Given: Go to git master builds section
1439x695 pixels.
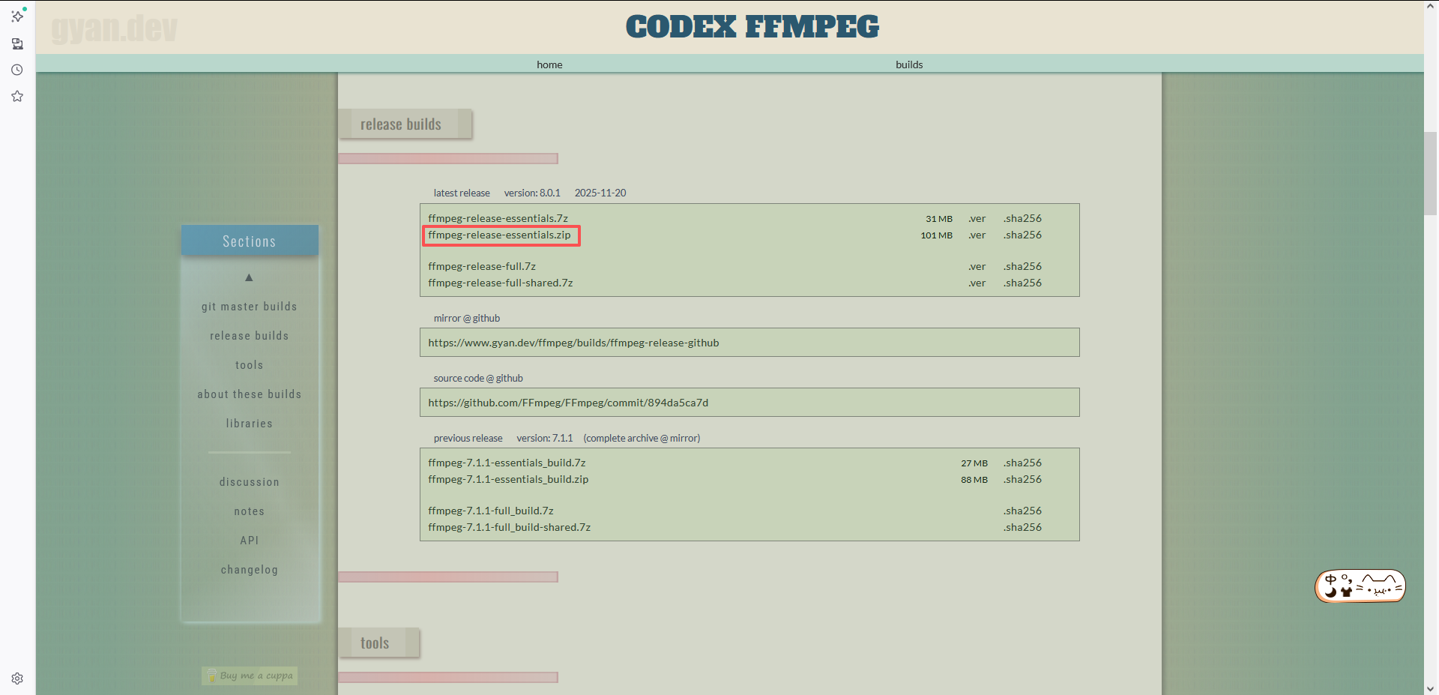Looking at the screenshot, I should (249, 307).
